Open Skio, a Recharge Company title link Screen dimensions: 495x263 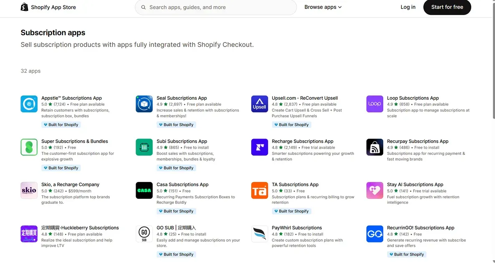[x=71, y=185]
